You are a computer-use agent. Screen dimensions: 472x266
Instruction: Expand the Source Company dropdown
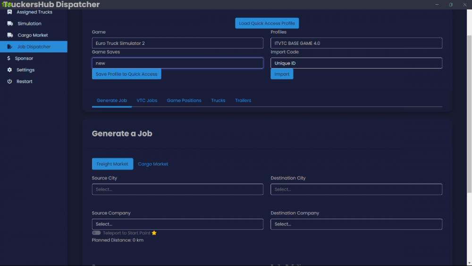pyautogui.click(x=177, y=224)
